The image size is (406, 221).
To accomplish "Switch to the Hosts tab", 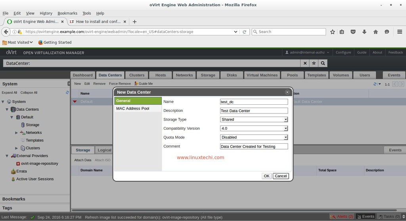I will tap(161, 75).
